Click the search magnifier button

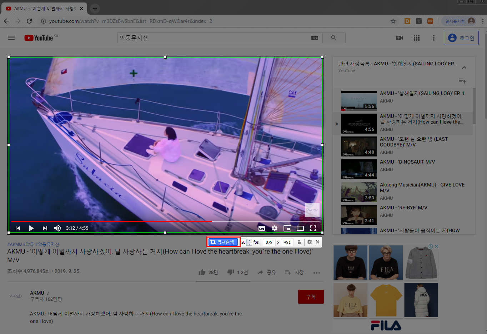[334, 38]
